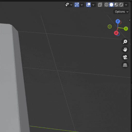Switch to Wireframe shading mode
Image resolution: width=132 pixels, height=132 pixels.
coord(106,5)
